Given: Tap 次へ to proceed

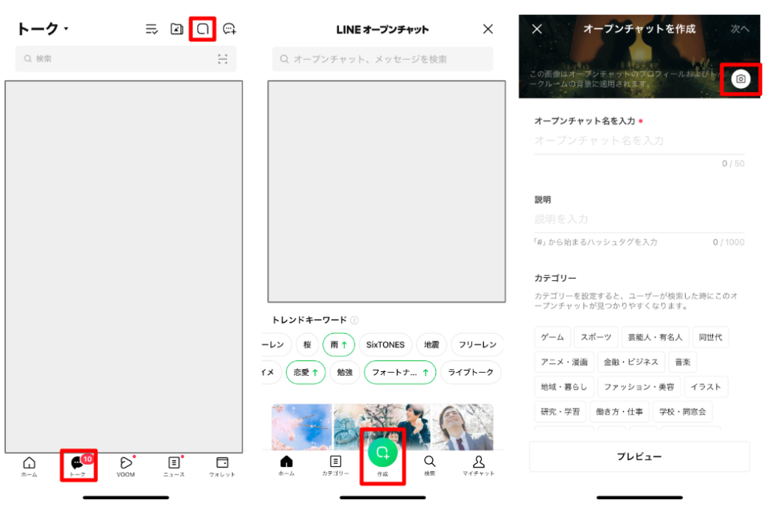Looking at the screenshot, I should click(740, 29).
